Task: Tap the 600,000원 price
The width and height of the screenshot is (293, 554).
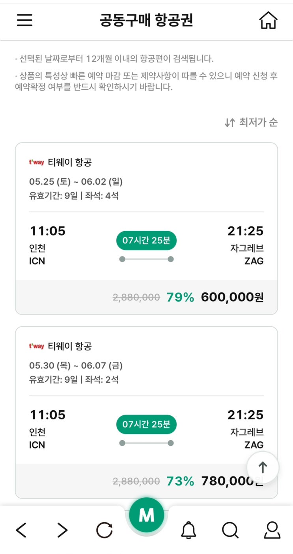Action: (232, 297)
